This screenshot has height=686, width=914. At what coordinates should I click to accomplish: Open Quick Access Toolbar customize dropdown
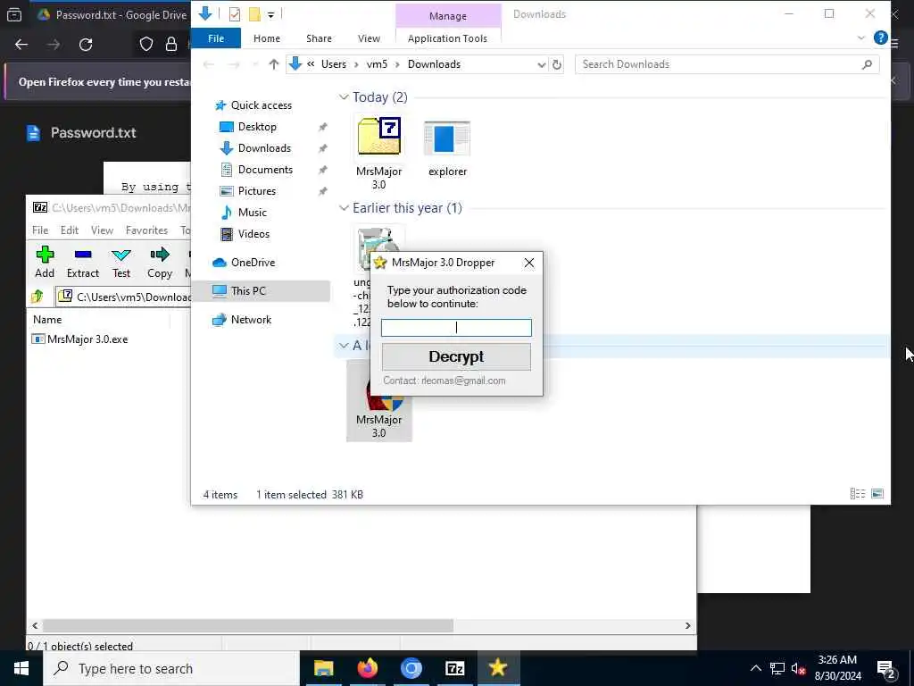coord(271,14)
